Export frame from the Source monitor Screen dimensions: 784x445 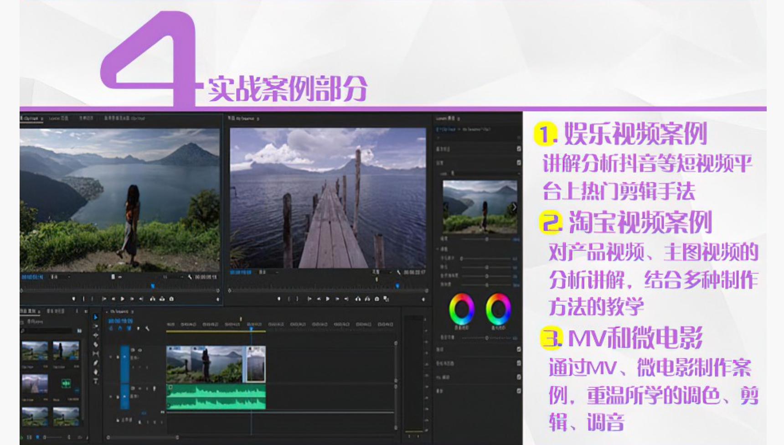pos(171,299)
